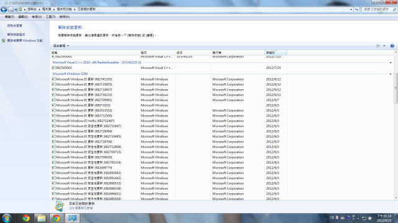Switch to Control Panel taskbar button

click(x=72, y=218)
